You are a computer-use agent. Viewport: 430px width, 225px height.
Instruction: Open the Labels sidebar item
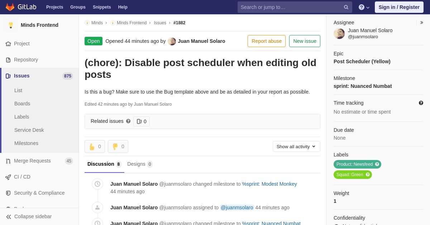point(22,117)
